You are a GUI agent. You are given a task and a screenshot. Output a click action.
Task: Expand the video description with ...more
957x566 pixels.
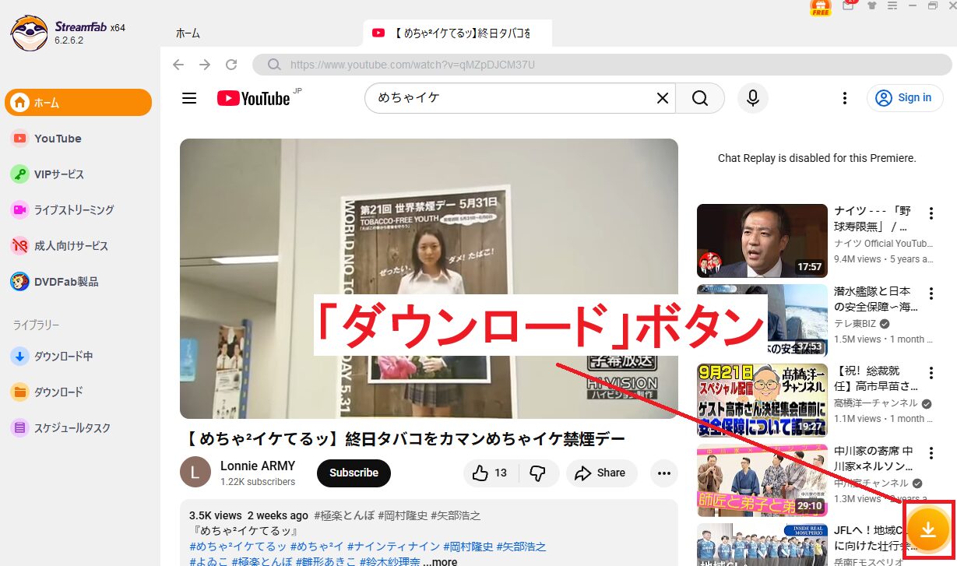coord(441,561)
